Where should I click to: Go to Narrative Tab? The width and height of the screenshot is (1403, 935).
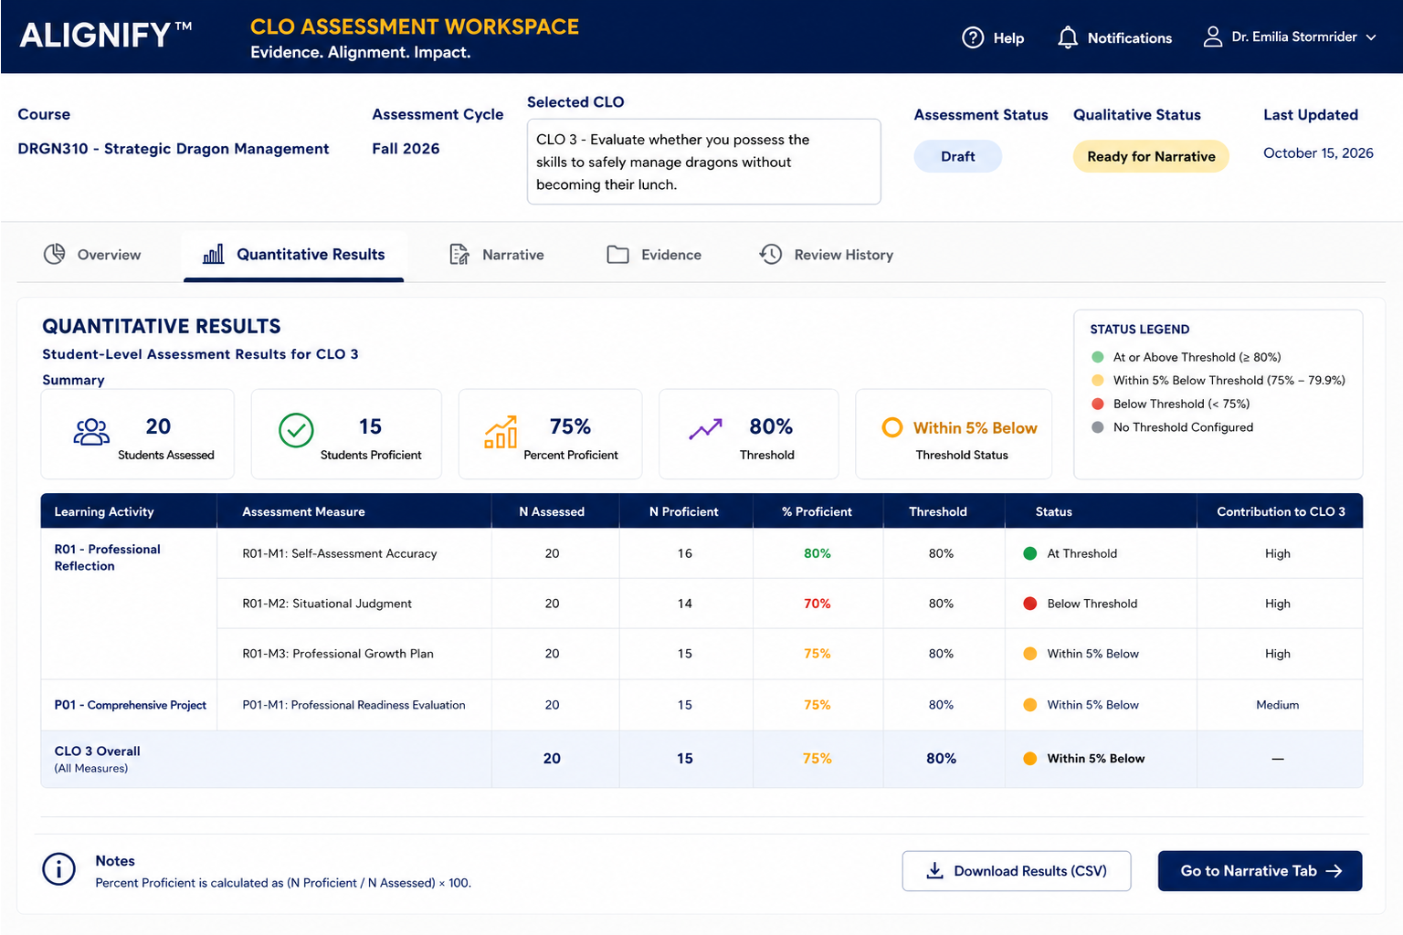(1261, 871)
